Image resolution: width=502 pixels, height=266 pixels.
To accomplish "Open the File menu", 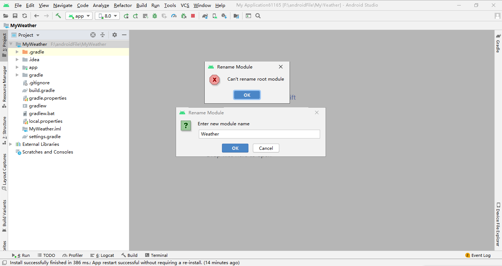I will point(18,5).
